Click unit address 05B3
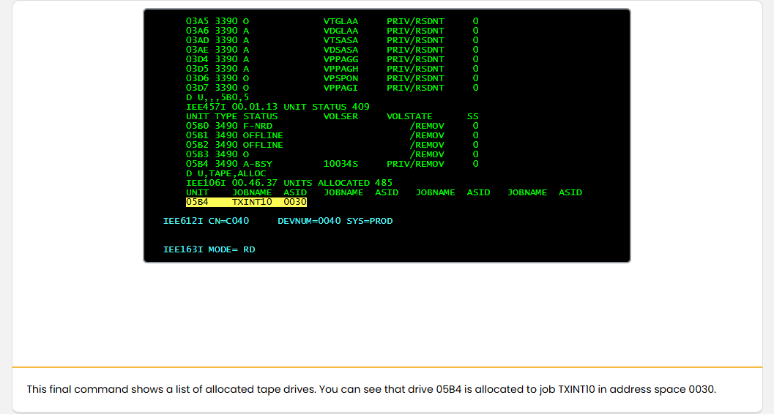This screenshot has width=774, height=414. coord(197,154)
